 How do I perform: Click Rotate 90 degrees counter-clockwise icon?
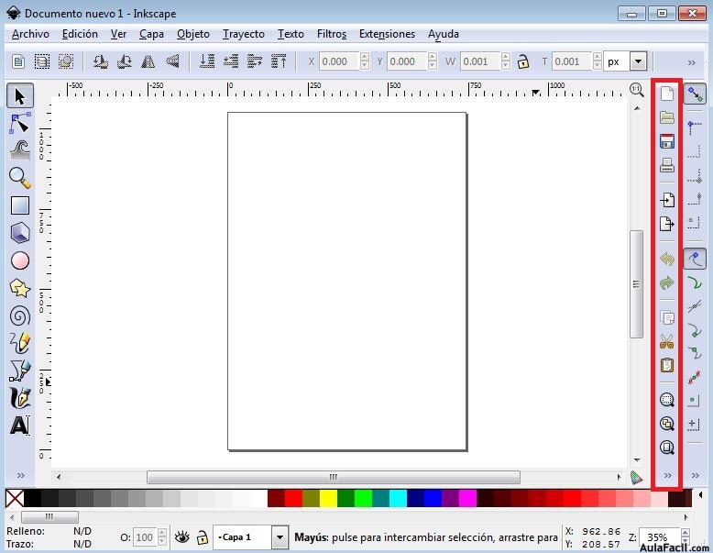101,61
